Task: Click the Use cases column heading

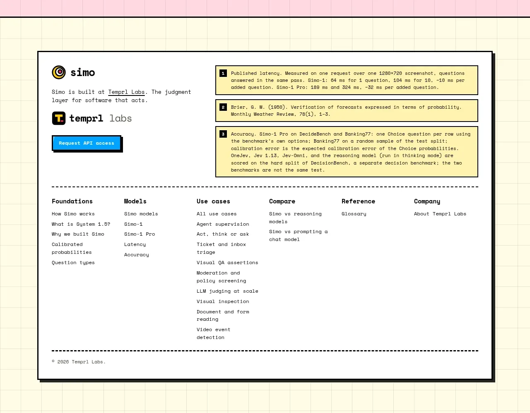Action: click(x=213, y=201)
